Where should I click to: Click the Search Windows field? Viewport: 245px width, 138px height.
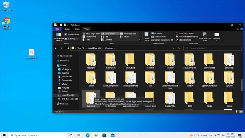[212, 48]
